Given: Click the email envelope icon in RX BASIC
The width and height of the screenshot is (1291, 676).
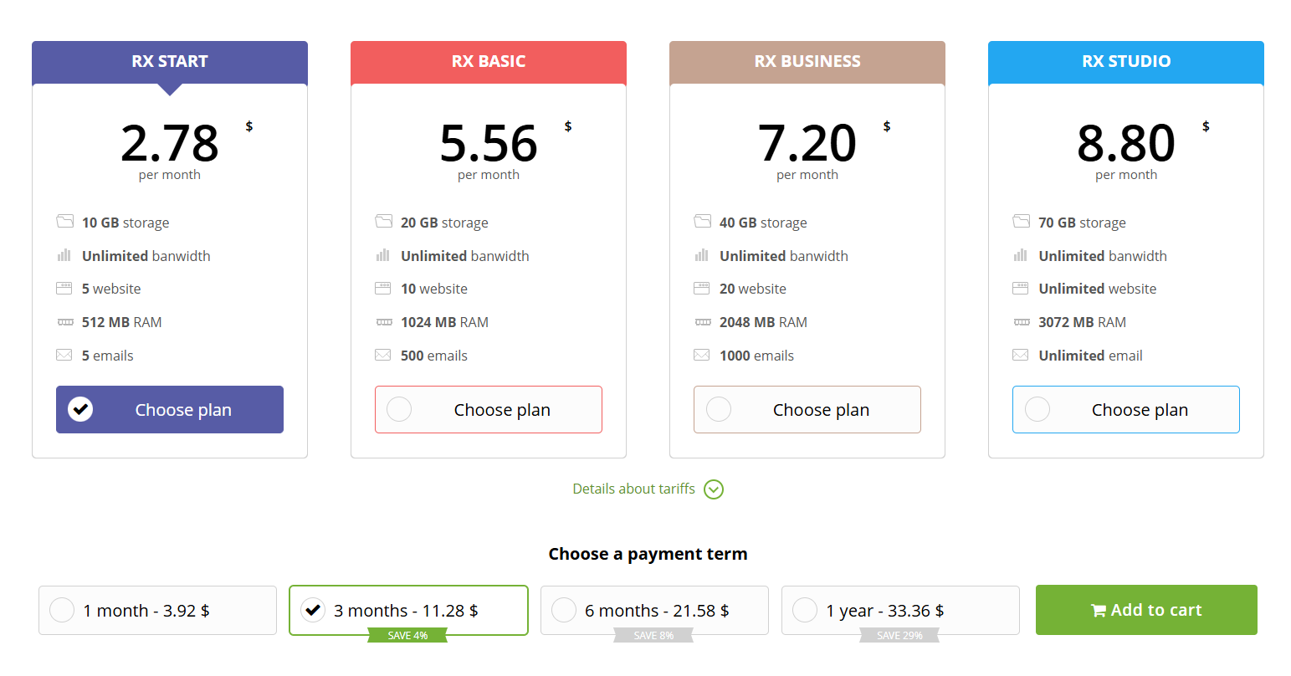Looking at the screenshot, I should 383,355.
